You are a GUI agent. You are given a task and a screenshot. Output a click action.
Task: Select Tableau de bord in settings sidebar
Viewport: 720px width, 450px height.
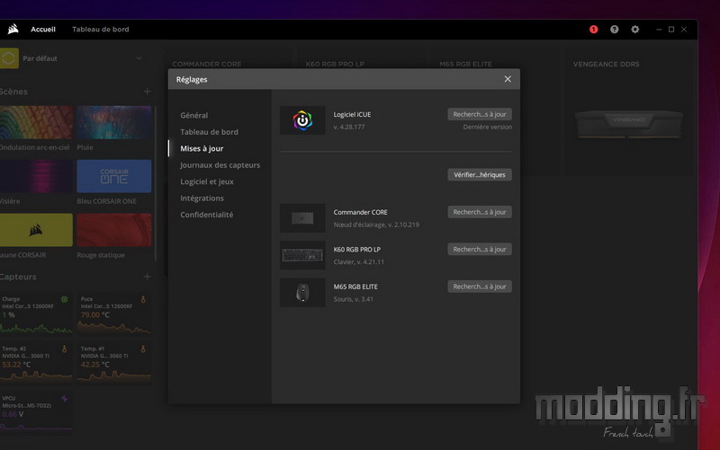click(209, 132)
